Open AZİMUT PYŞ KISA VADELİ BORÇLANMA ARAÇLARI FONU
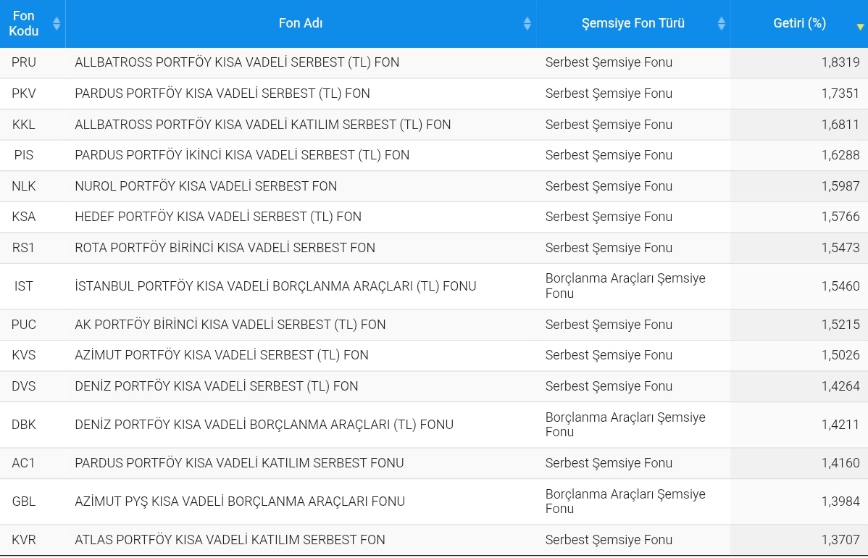Screen dimensions: 868x558 240,501
